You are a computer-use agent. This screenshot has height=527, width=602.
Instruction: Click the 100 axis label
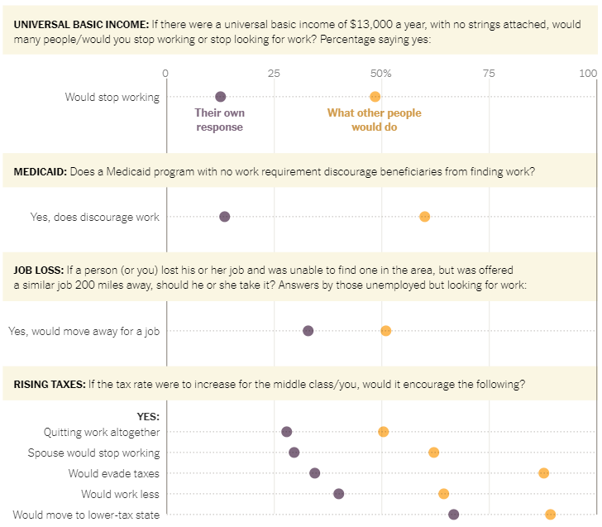tap(588, 74)
